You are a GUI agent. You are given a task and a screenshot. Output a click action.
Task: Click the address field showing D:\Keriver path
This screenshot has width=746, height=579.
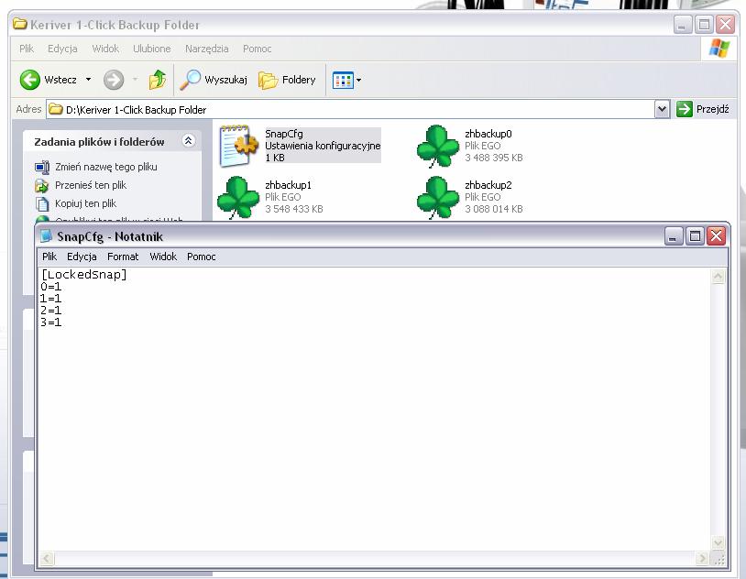351,109
